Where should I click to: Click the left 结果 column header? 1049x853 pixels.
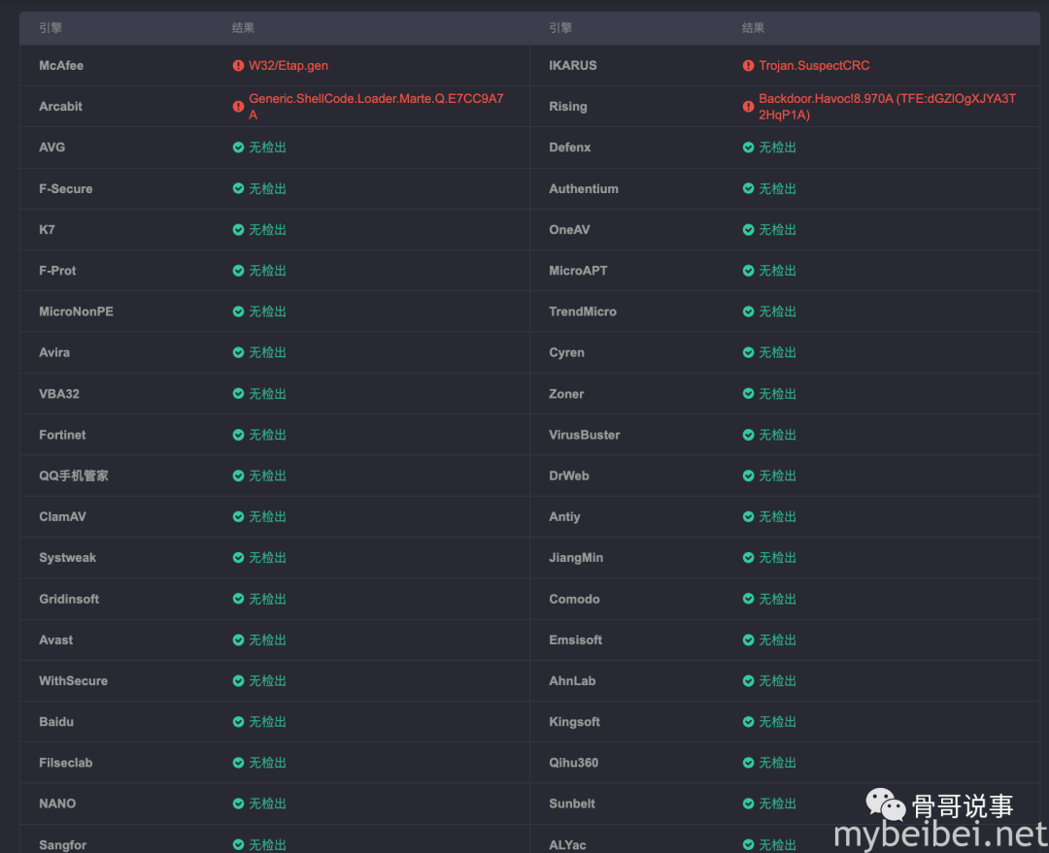coord(243,27)
